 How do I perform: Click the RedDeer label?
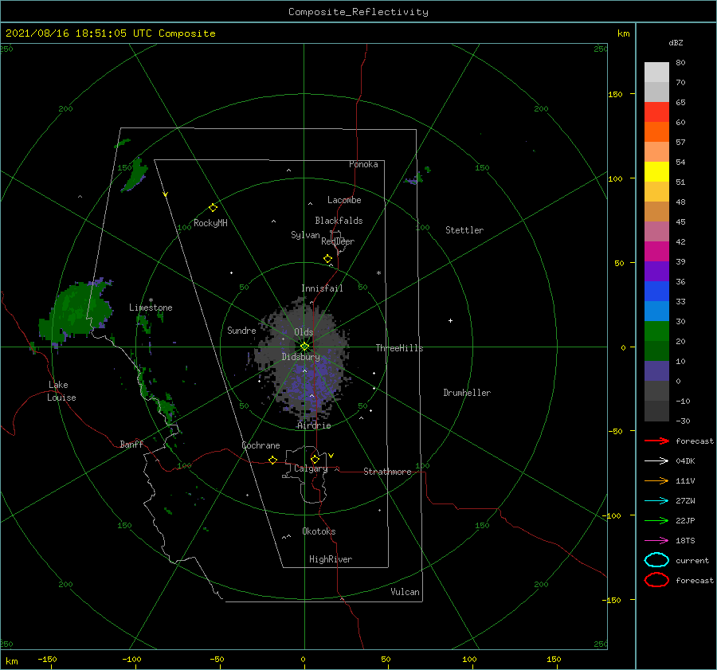[x=338, y=241]
